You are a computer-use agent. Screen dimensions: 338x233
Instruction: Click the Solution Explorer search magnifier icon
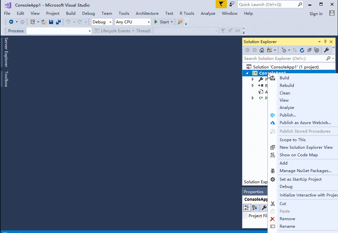pyautogui.click(x=328, y=58)
